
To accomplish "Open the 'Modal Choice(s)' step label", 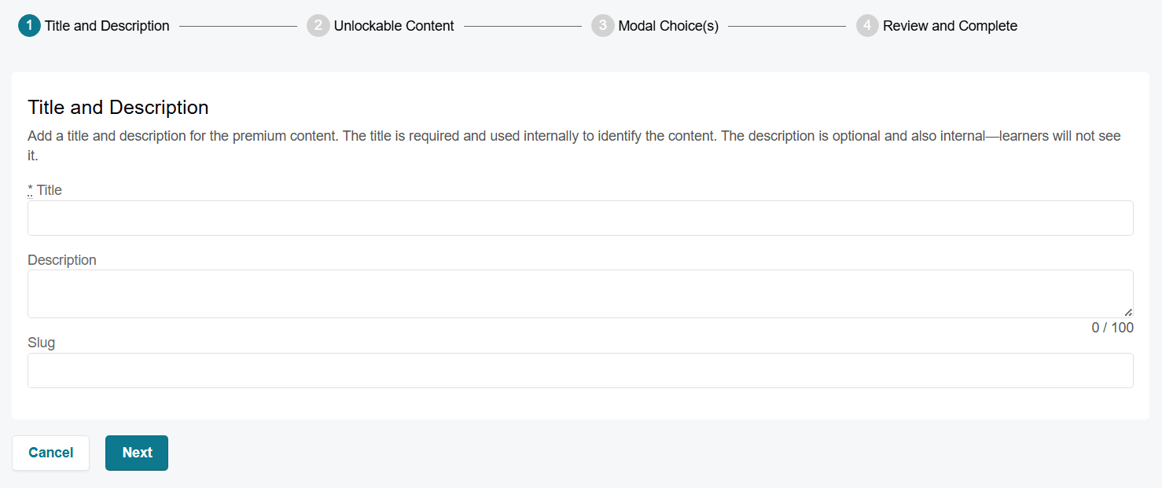I will coord(668,26).
